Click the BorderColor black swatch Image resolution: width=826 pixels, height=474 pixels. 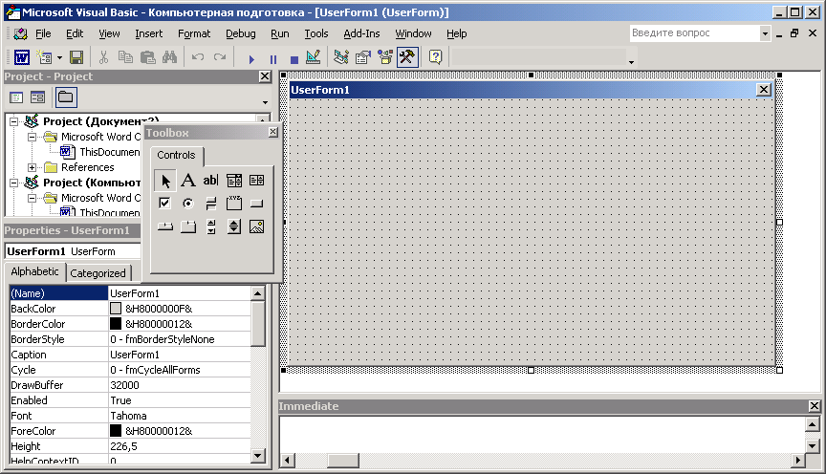[116, 324]
